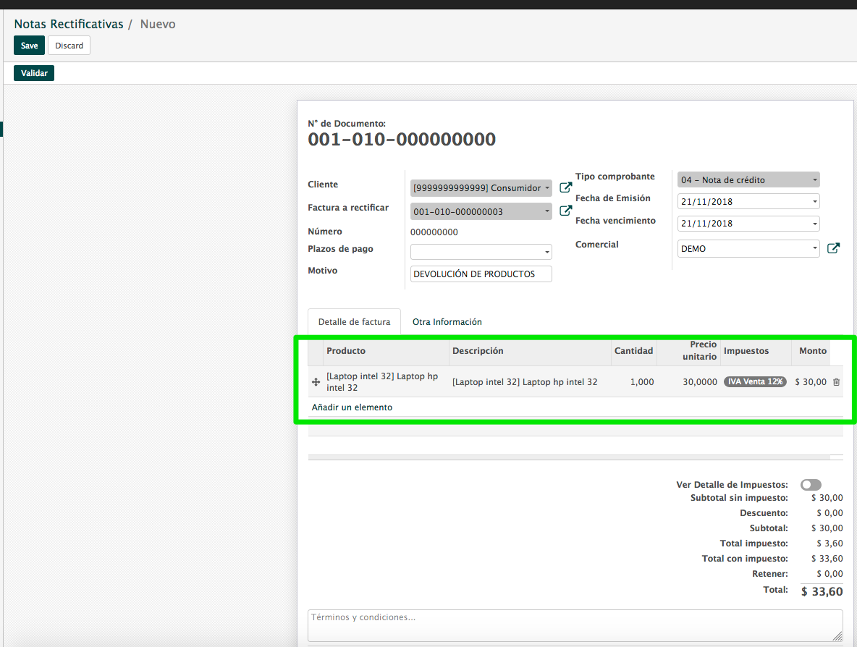Save the credit note
The image size is (857, 647).
tap(29, 46)
